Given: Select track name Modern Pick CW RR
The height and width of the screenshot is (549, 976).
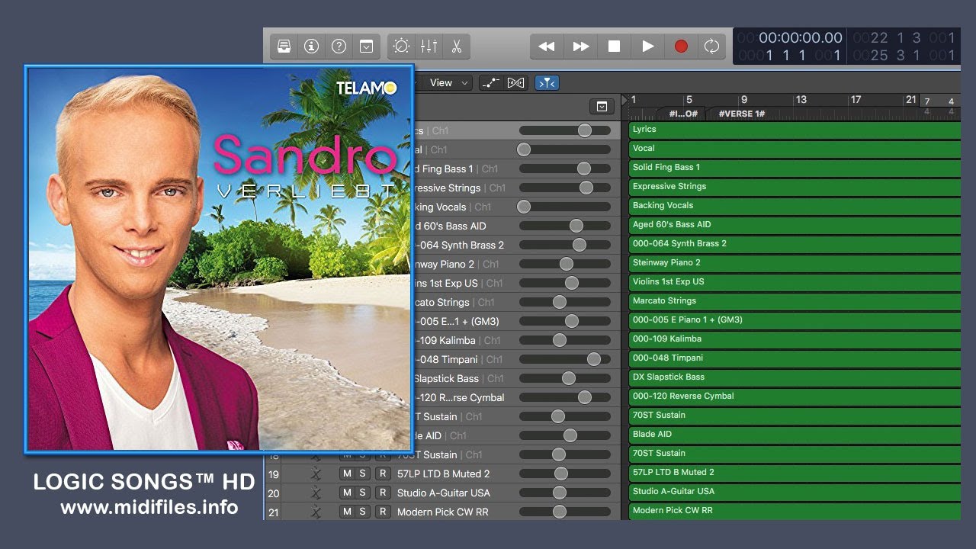Looking at the screenshot, I should [x=443, y=512].
